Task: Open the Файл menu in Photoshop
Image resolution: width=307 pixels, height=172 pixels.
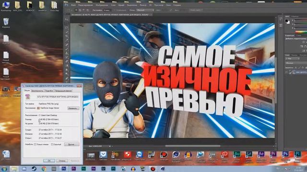Action: 73,5
